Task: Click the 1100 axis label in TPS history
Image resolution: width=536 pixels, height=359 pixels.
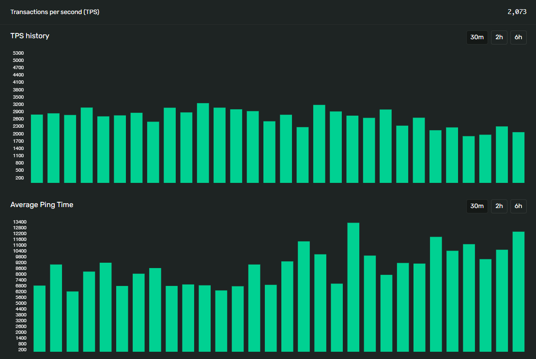Action: pos(18,155)
